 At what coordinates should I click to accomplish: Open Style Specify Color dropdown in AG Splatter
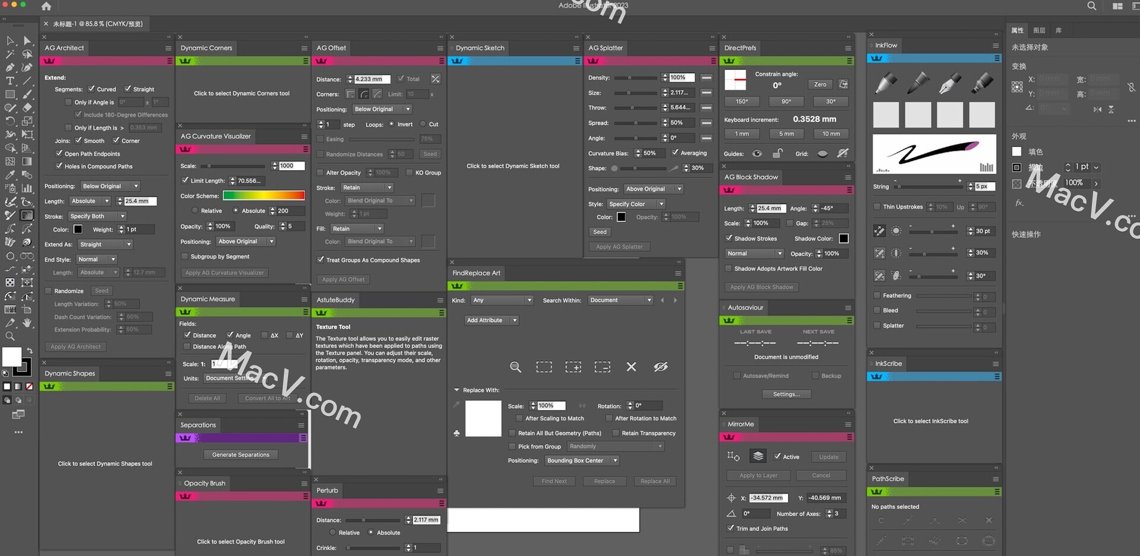click(x=636, y=204)
